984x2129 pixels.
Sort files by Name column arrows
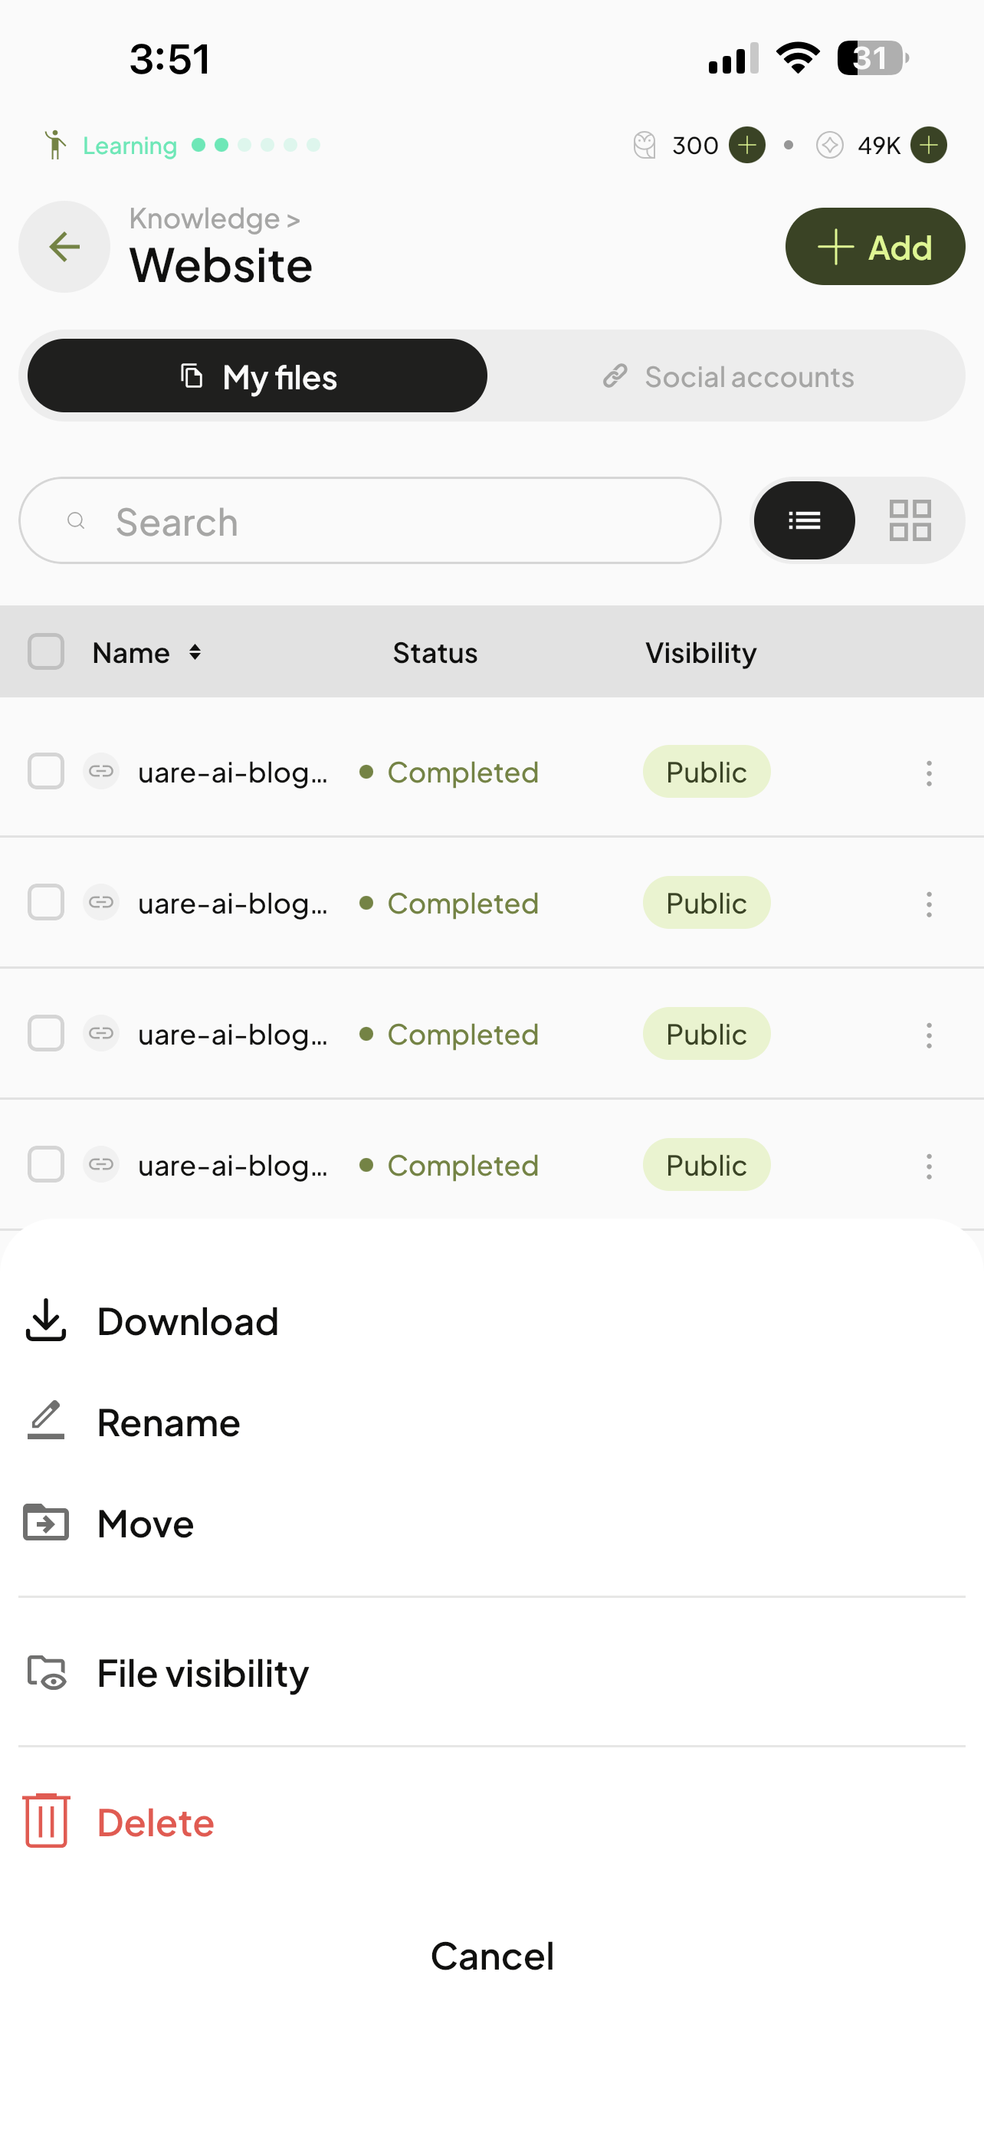(x=195, y=652)
